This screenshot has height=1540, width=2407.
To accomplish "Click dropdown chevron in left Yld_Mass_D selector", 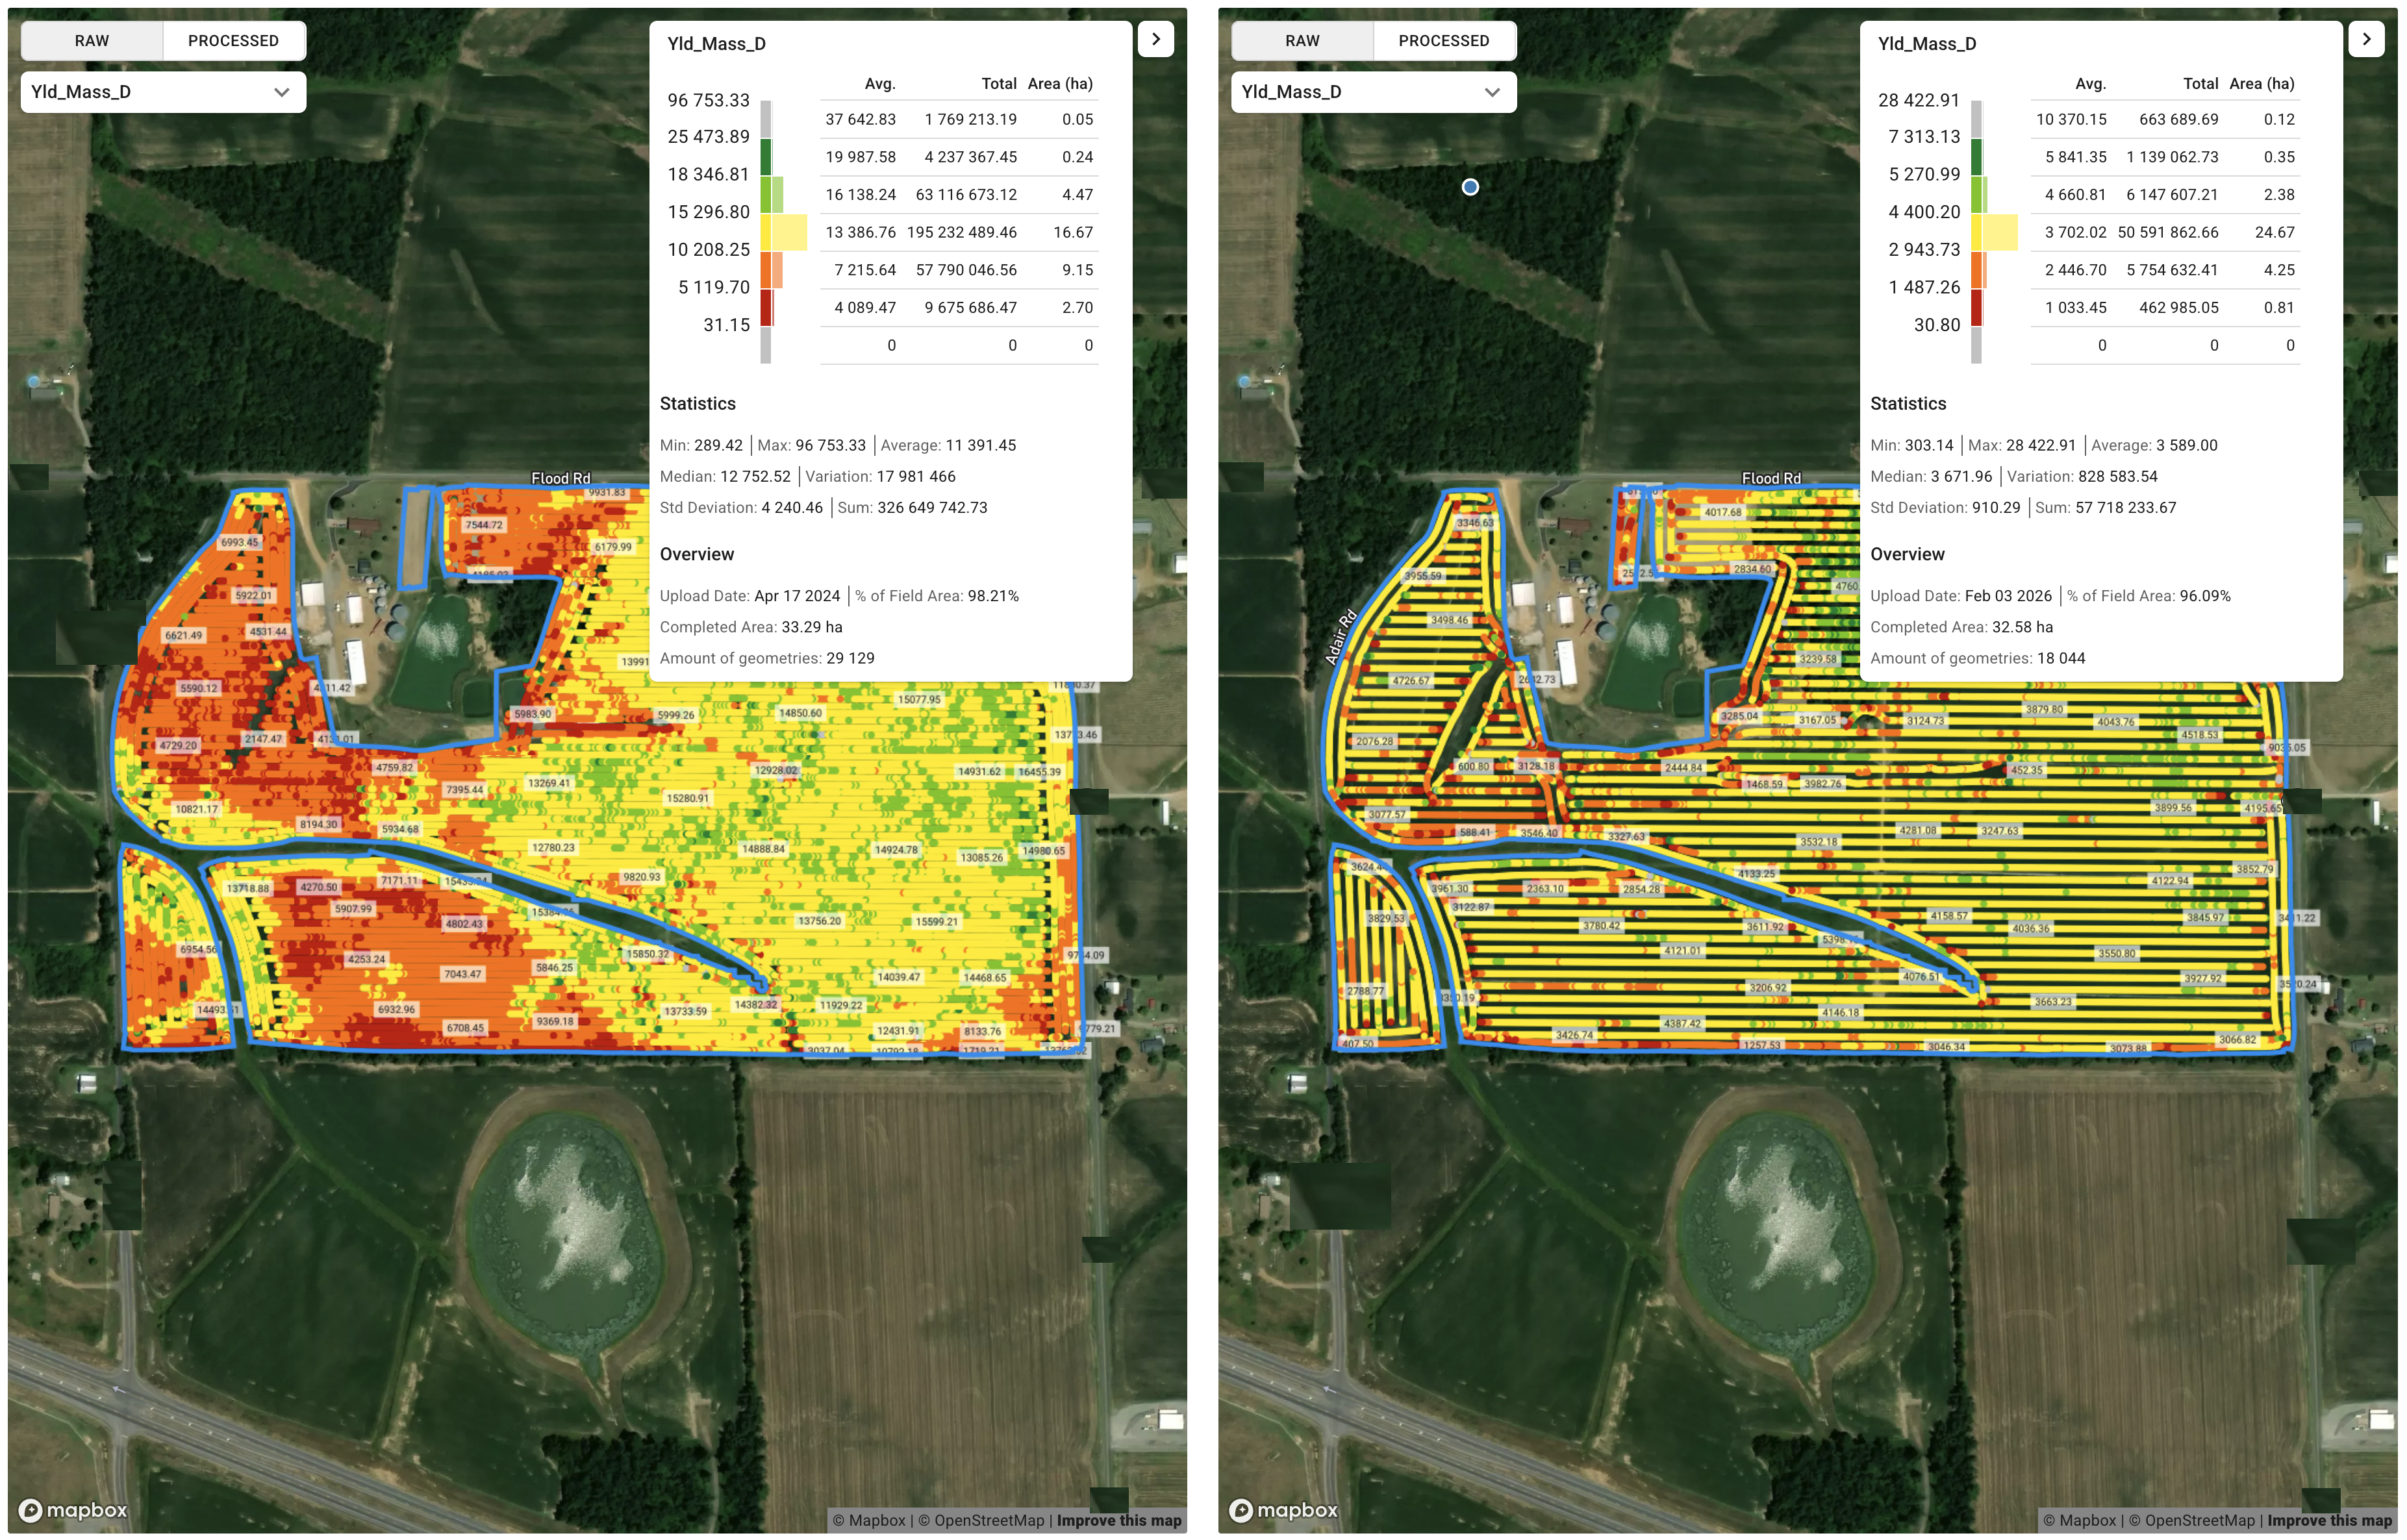I will point(282,92).
